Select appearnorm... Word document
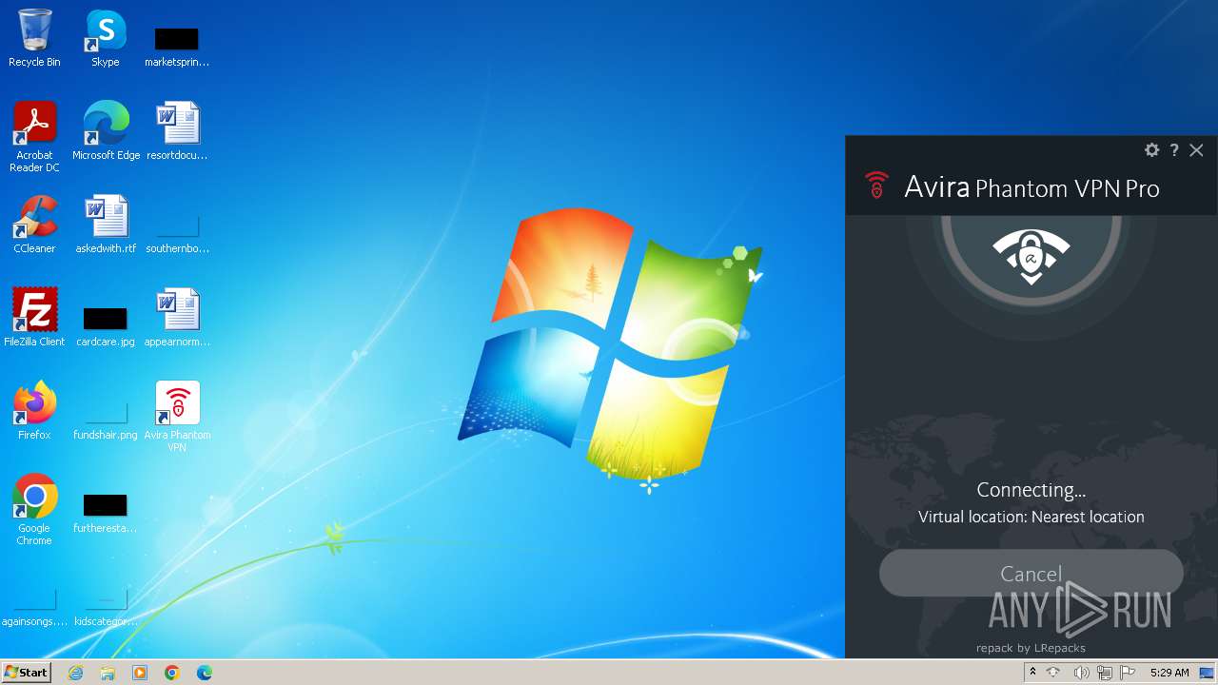The width and height of the screenshot is (1218, 685). point(177,317)
